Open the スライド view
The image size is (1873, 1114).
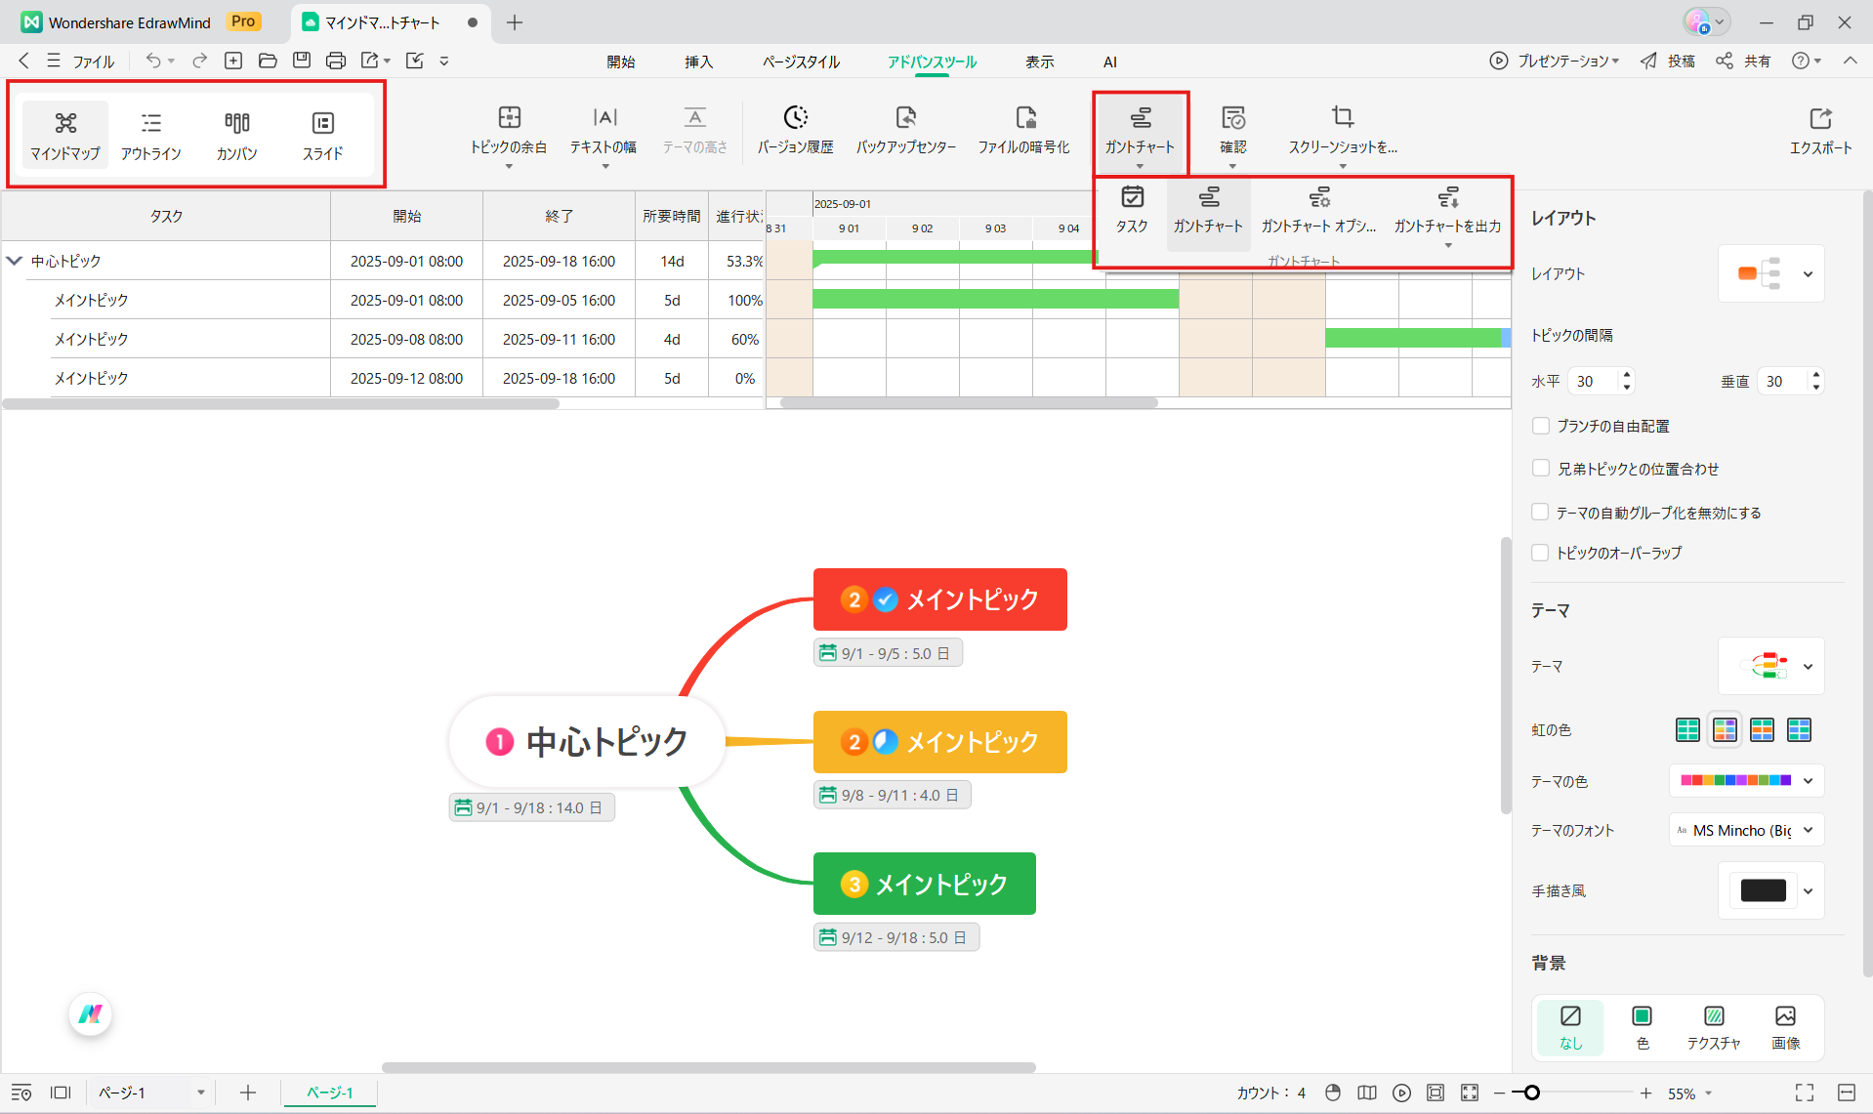point(322,134)
